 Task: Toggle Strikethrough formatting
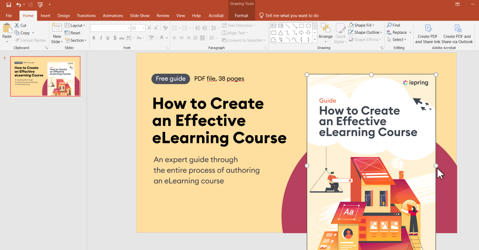[x=122, y=38]
